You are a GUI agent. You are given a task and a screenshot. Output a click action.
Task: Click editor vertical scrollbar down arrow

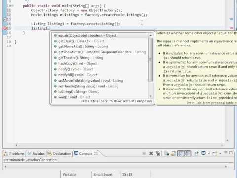(x=227, y=140)
